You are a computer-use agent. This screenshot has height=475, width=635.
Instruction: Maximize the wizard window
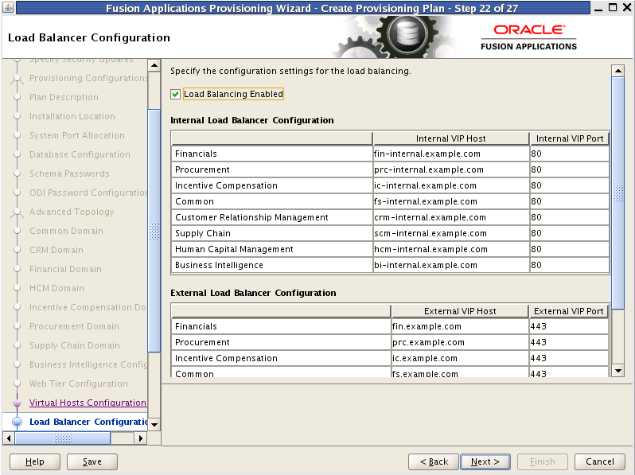pyautogui.click(x=613, y=7)
